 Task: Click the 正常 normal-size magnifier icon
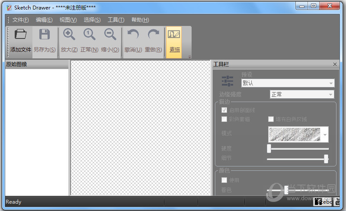point(90,35)
